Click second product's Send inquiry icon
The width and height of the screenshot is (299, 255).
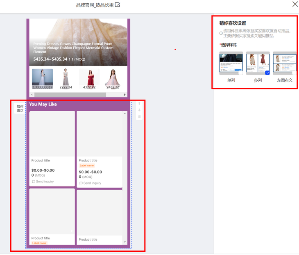[81, 183]
